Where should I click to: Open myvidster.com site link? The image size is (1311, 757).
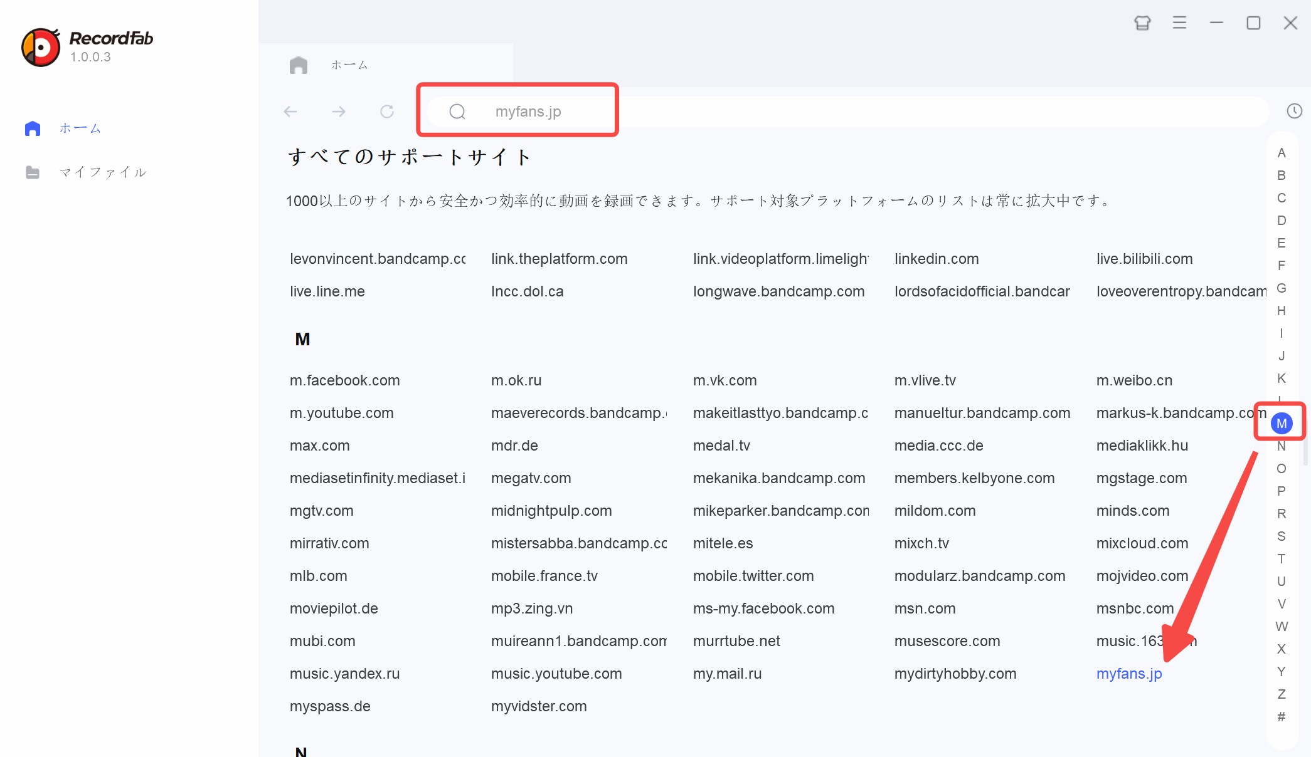[539, 706]
